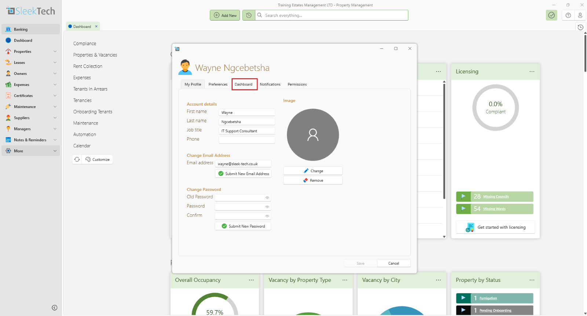Play the Missing Councils action
This screenshot has height=316, width=587.
pyautogui.click(x=463, y=196)
